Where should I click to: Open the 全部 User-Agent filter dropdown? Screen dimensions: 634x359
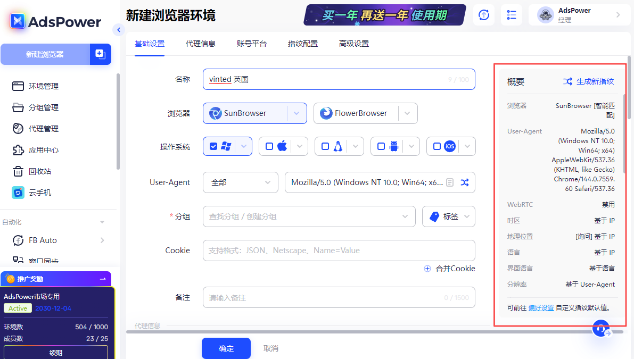(x=240, y=182)
